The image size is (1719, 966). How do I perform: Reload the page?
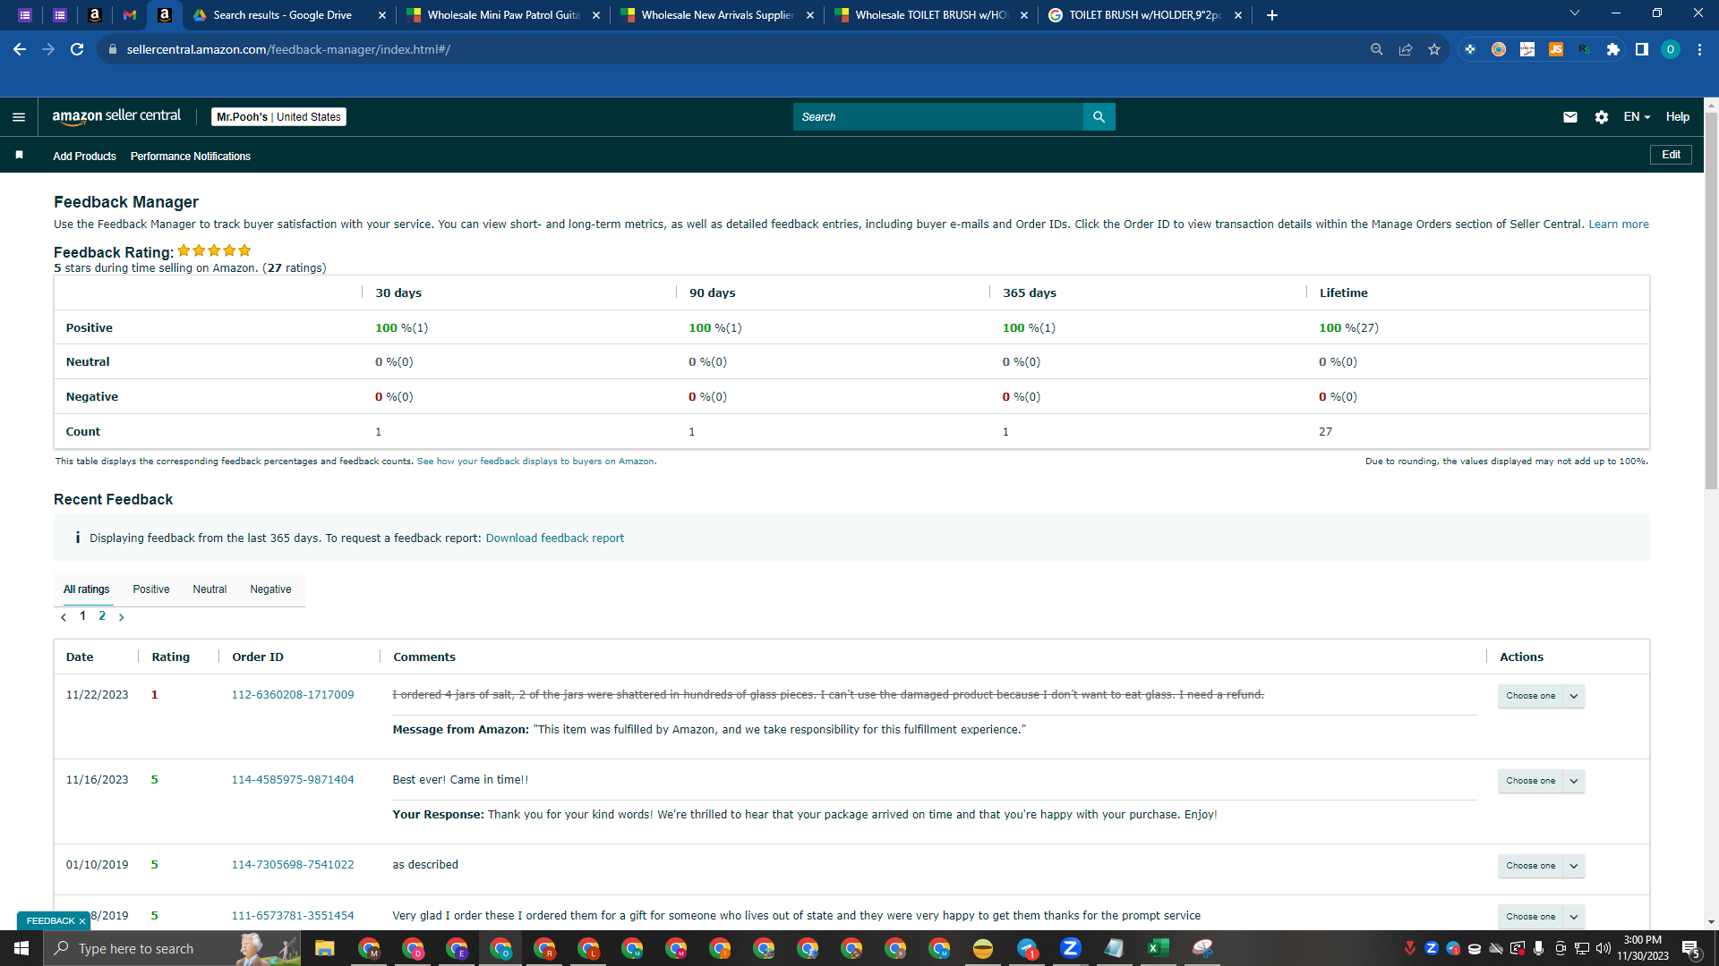[77, 49]
